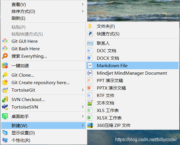Screen dimensions: 180x145
Task: Click the PPT 演示文稿 file icon
Action: click(x=90, y=80)
